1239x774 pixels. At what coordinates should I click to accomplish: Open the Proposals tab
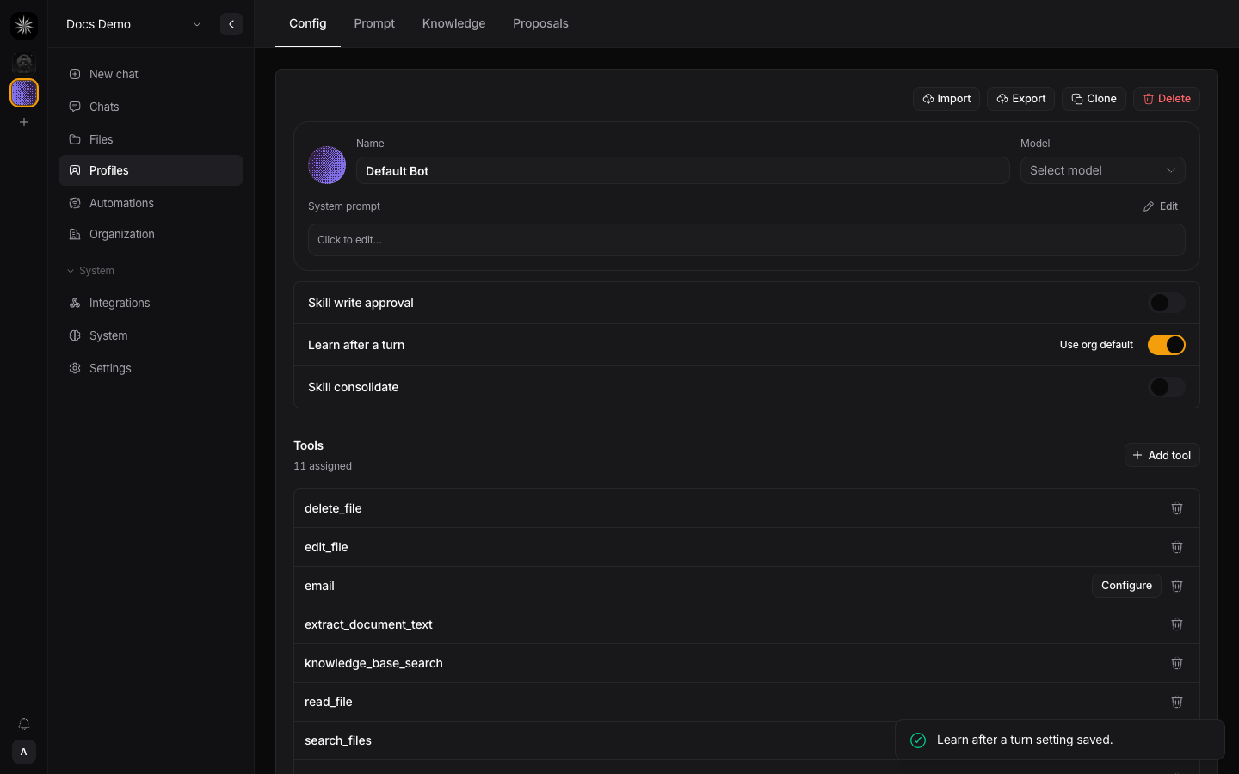(540, 23)
